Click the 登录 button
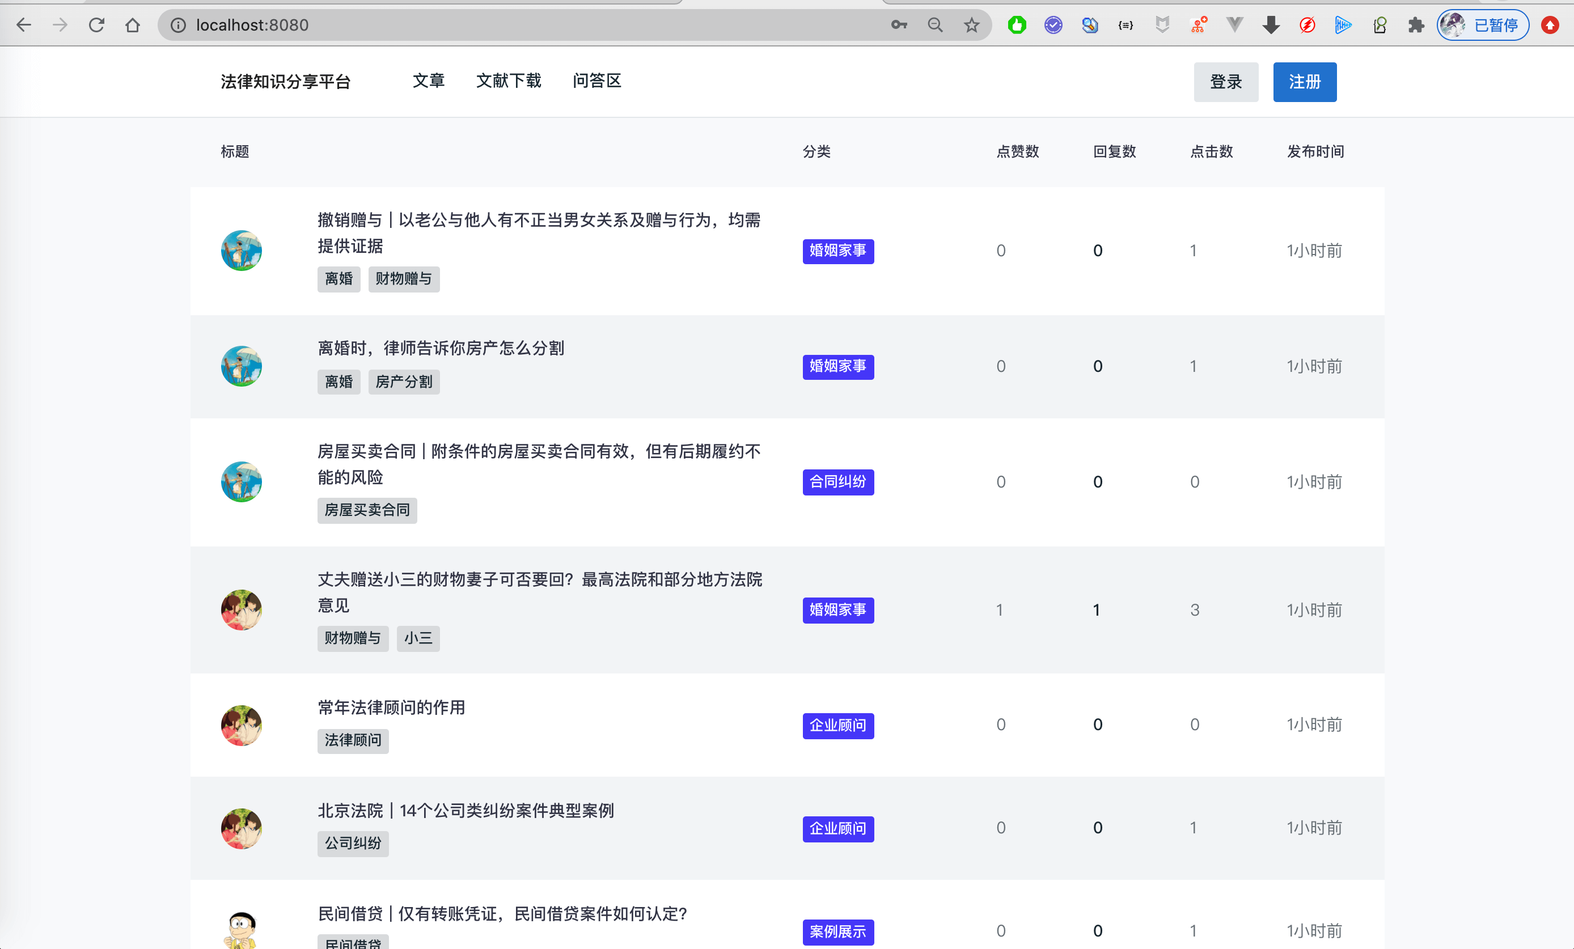This screenshot has width=1574, height=949. point(1226,82)
